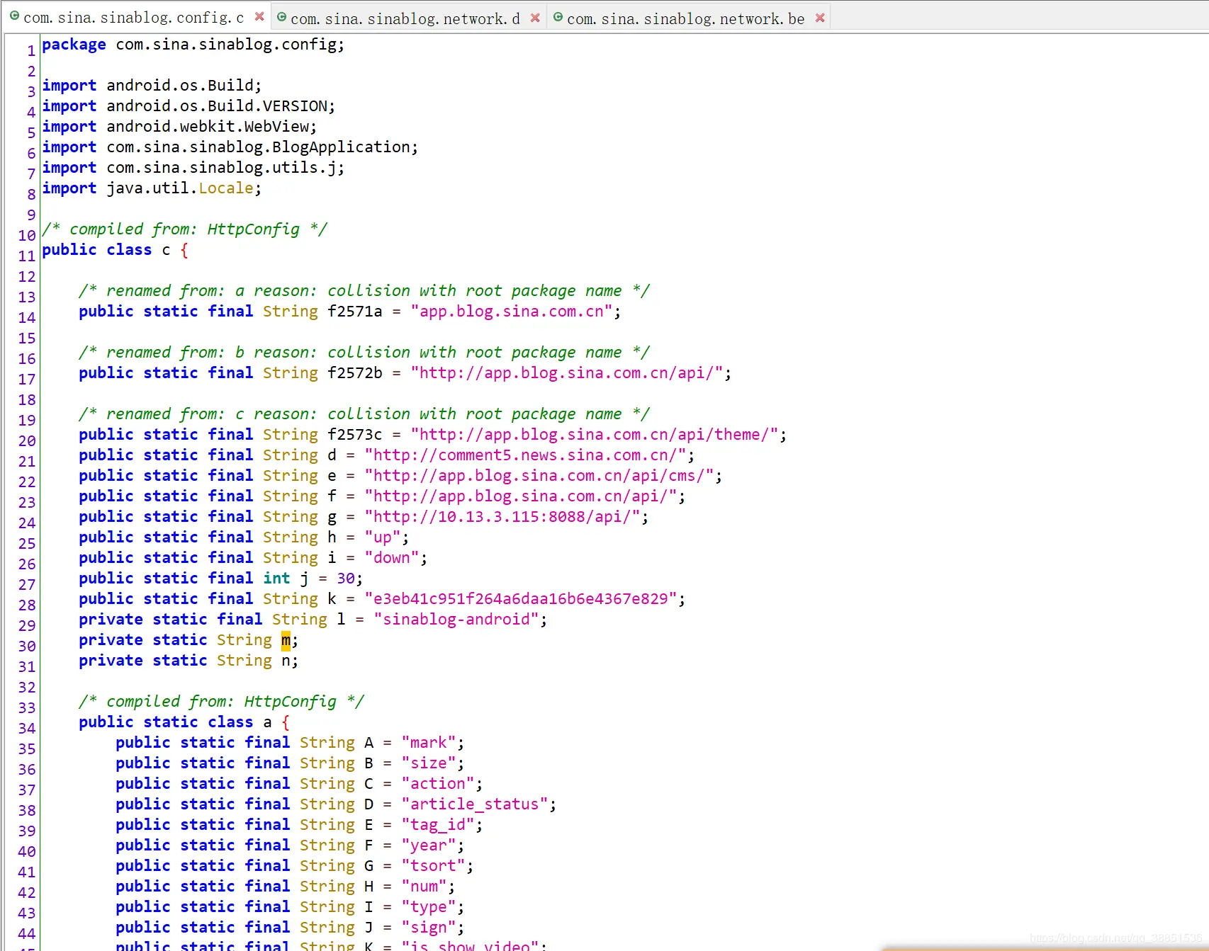Screen dimensions: 1209x951
Task: Click the BlogApplication import line
Action: click(x=230, y=147)
